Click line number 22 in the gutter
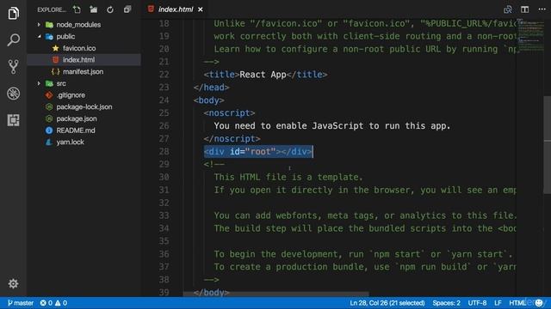Viewport: 551px width, 309px height. [x=164, y=75]
